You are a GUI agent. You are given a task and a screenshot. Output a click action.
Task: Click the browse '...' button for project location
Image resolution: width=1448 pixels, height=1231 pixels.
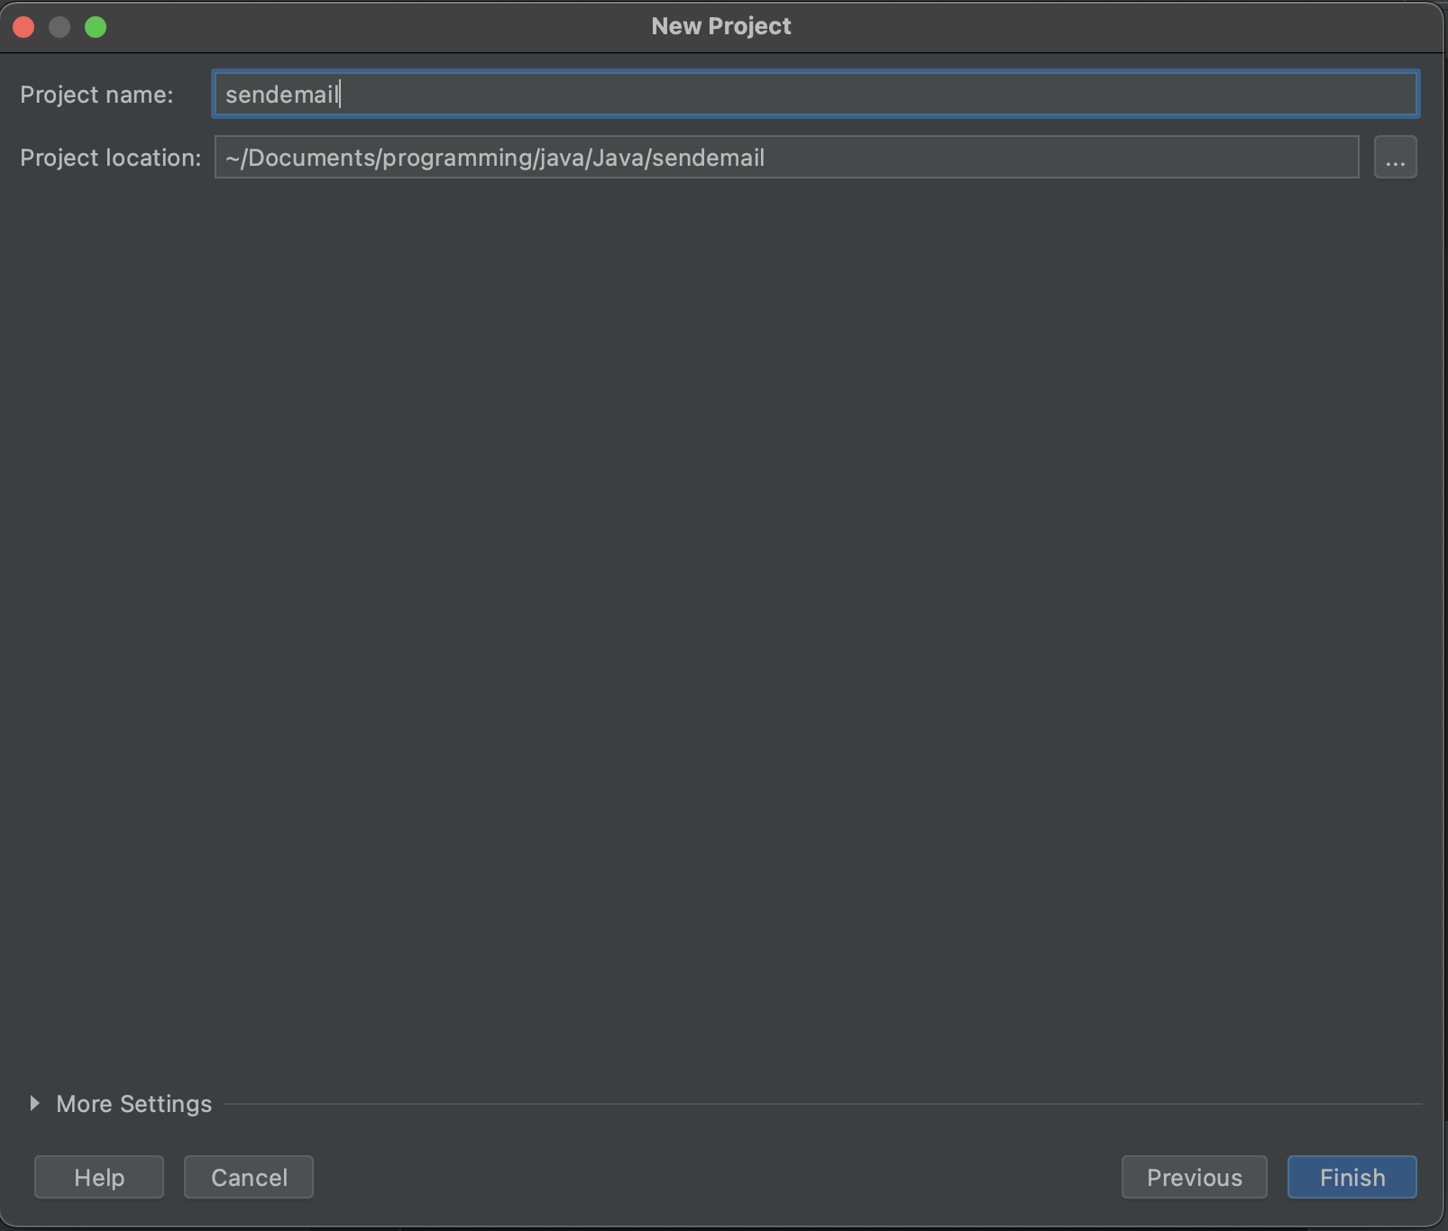1395,158
